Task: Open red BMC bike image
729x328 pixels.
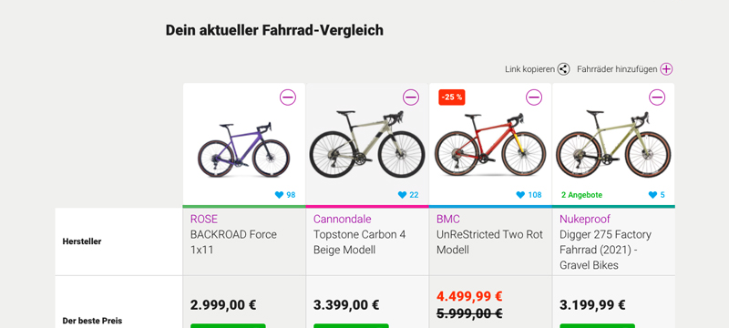Action: pyautogui.click(x=490, y=144)
